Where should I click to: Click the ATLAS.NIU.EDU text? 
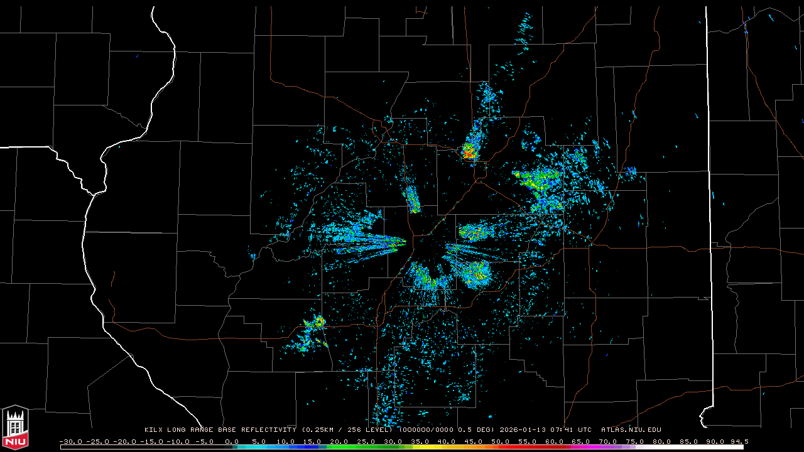(x=631, y=430)
